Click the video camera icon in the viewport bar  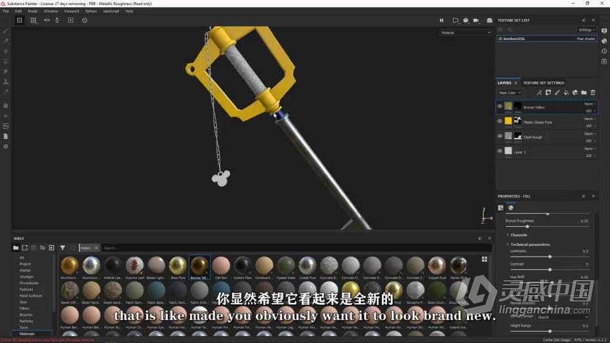point(476,20)
